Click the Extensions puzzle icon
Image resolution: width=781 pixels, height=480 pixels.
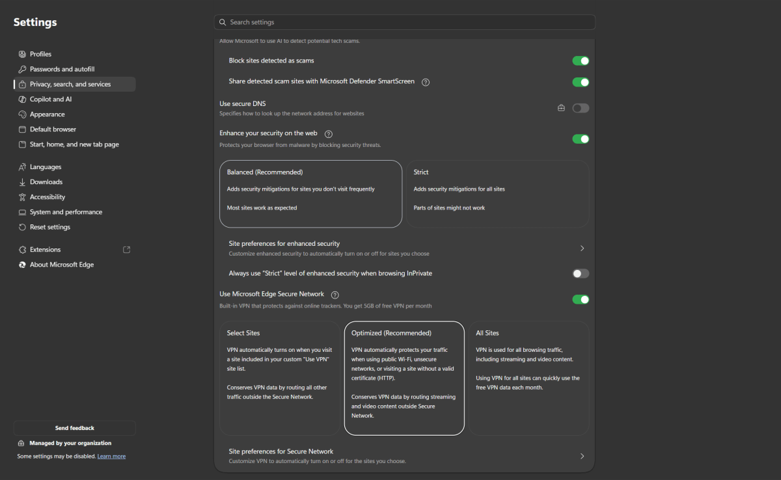pos(22,250)
